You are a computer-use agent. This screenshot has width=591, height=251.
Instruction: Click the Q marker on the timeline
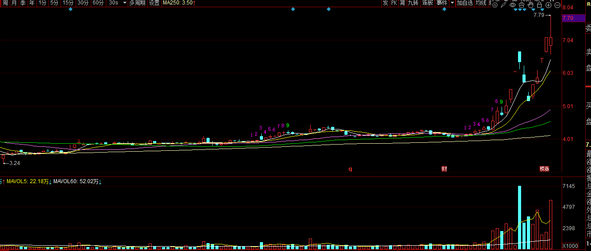click(350, 169)
